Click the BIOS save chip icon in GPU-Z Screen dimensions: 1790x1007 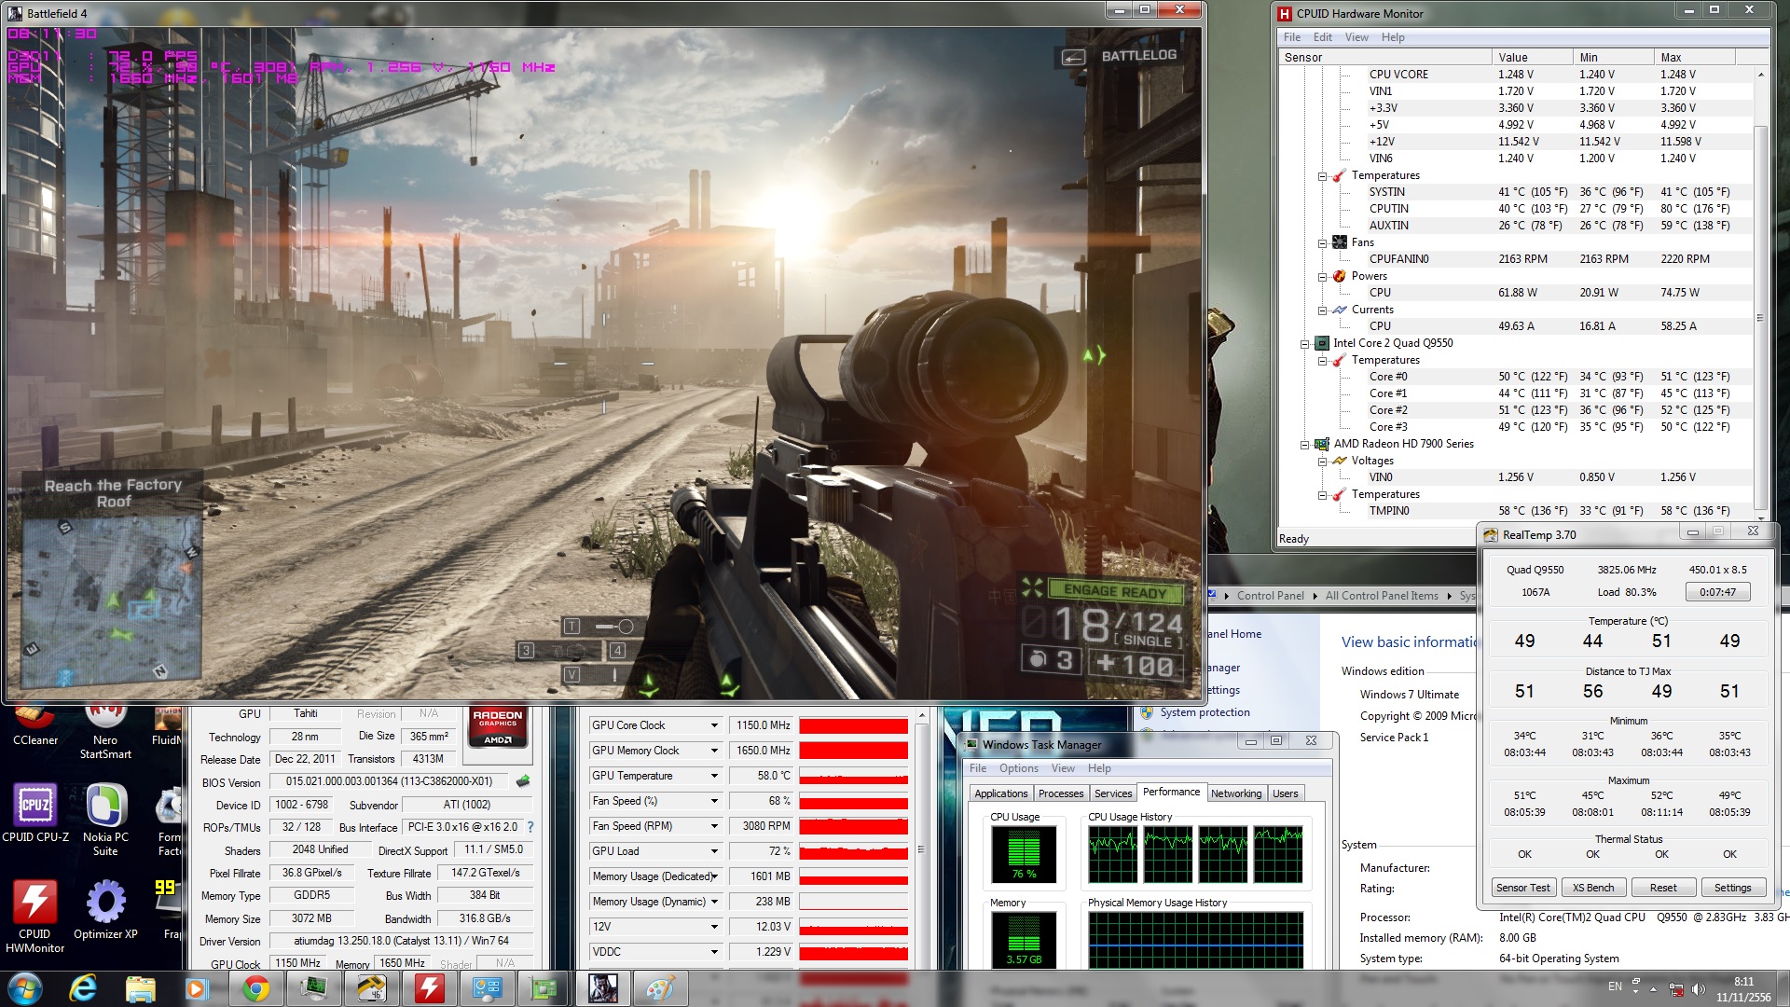coord(523,781)
